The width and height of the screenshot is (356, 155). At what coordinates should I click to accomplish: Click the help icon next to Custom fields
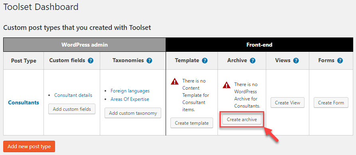pos(91,61)
